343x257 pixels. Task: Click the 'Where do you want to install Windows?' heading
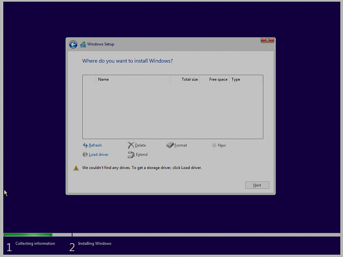pyautogui.click(x=127, y=61)
